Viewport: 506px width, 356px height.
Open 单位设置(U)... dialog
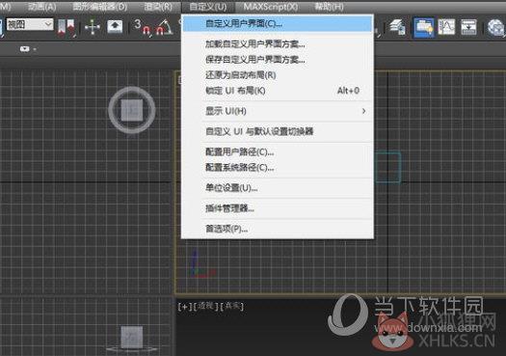278,188
